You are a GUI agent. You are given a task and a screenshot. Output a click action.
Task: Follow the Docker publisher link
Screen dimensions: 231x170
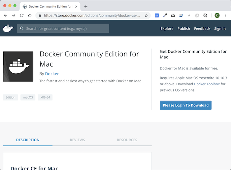click(52, 74)
